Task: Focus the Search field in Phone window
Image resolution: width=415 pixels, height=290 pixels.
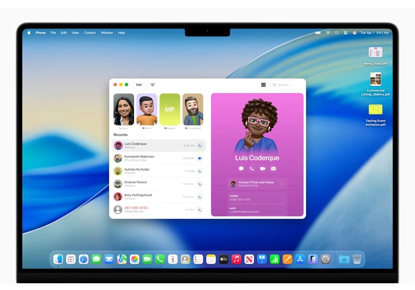Action: pos(287,85)
